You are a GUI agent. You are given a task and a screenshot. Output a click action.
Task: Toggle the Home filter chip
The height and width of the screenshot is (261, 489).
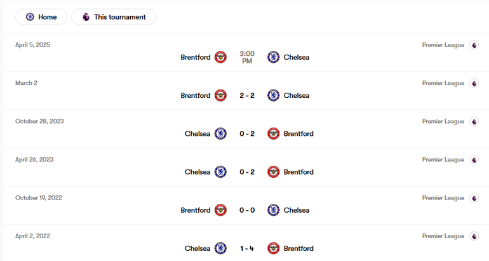coord(41,17)
